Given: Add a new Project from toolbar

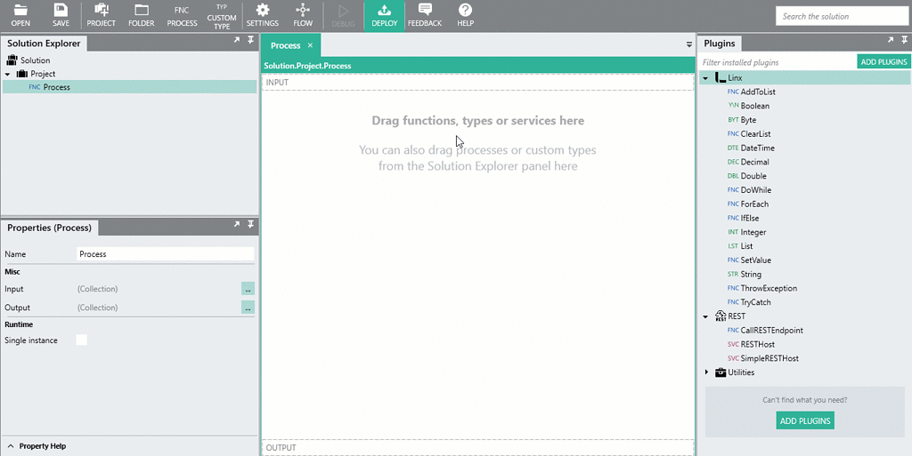Looking at the screenshot, I should pyautogui.click(x=102, y=16).
